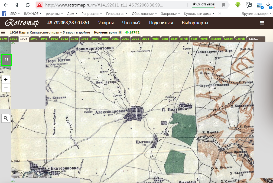The width and height of the screenshot is (273, 183).
Task: Switch to the Wiki map tab
Action: (x=155, y=39)
